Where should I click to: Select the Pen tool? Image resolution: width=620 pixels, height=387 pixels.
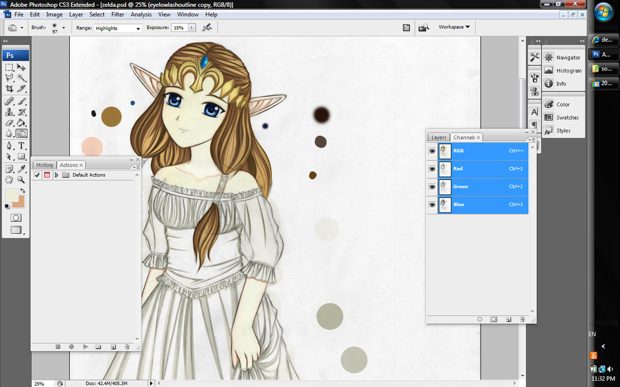[10, 146]
